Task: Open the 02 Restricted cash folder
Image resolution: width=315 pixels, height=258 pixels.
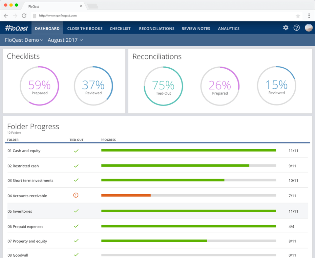Action: pyautogui.click(x=23, y=166)
